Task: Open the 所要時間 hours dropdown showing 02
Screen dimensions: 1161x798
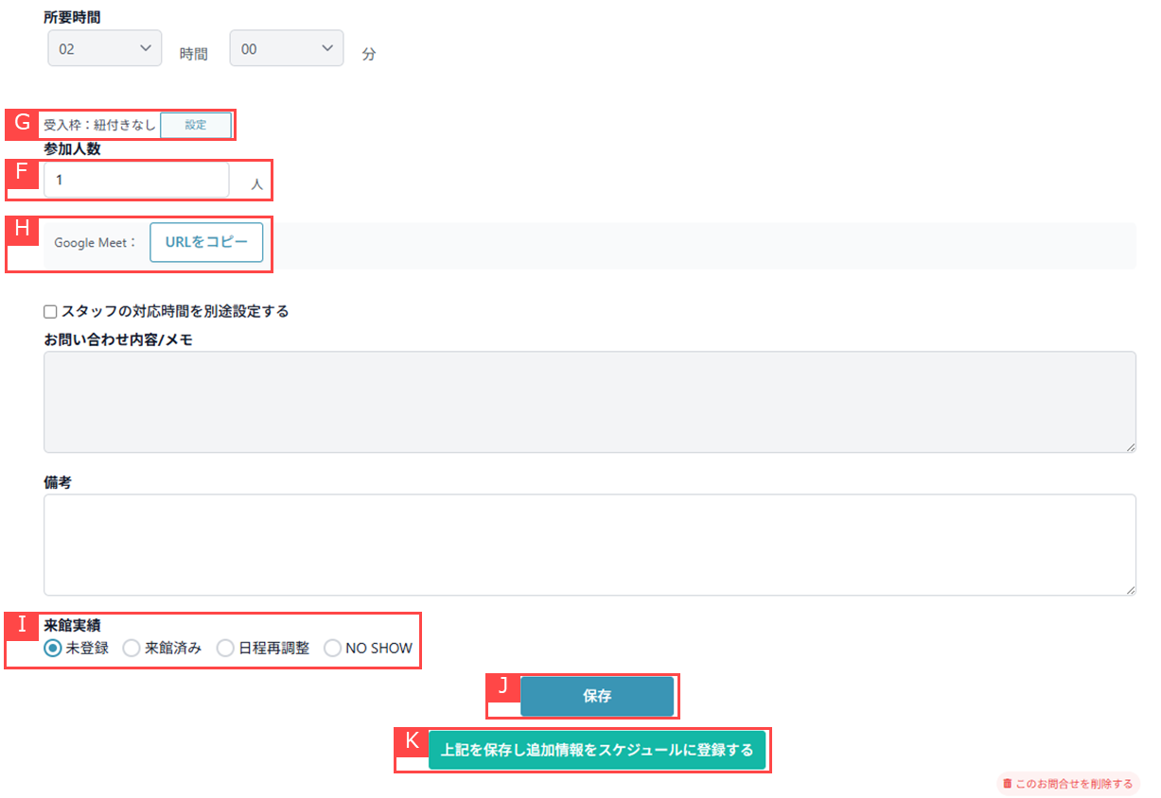Action: 104,48
